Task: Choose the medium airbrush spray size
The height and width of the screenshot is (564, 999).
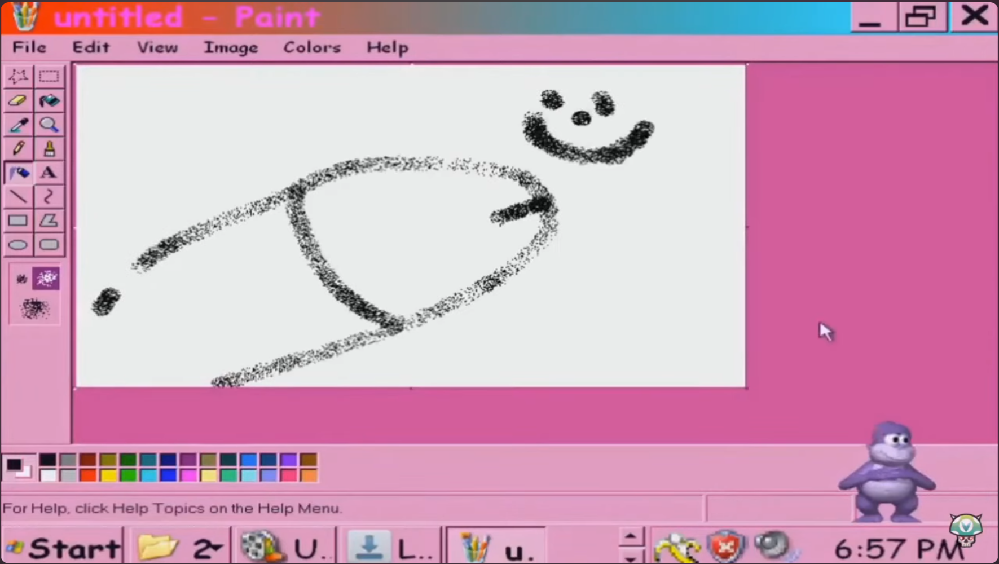Action: pos(46,278)
